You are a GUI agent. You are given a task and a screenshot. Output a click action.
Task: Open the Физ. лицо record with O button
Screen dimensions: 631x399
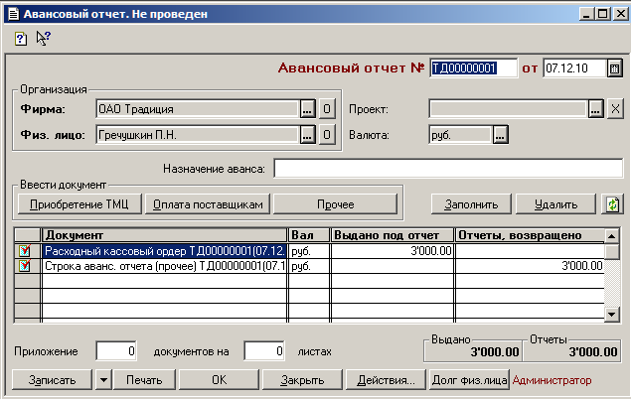(x=326, y=134)
